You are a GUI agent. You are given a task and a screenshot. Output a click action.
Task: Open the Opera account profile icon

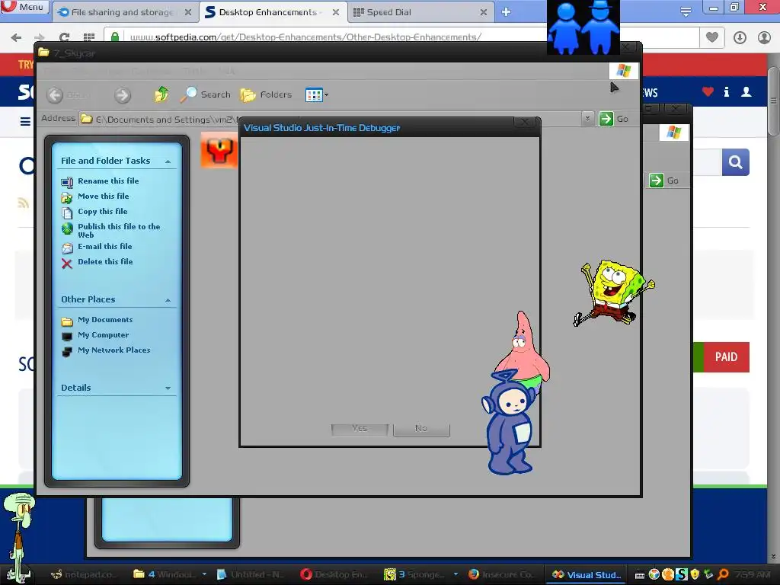764,38
